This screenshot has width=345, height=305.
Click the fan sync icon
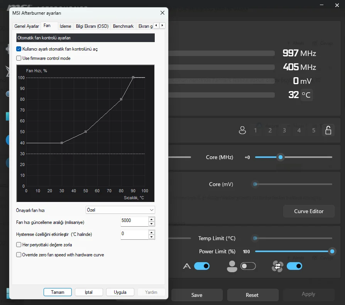(277, 266)
